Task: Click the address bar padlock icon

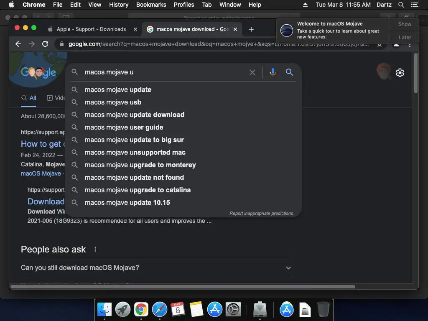Action: coord(62,44)
